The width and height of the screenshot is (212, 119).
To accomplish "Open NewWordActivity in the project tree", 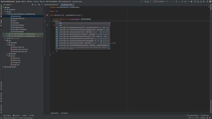I will pyautogui.click(x=19, y=19).
